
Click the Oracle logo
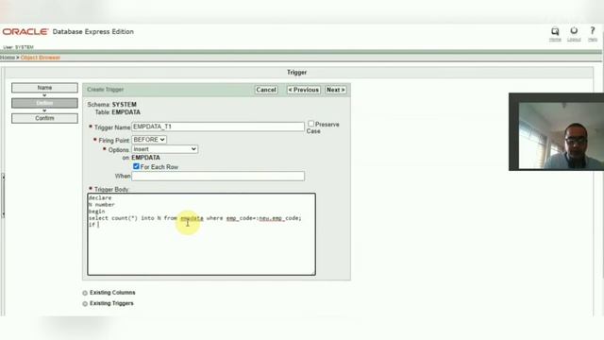[25, 31]
